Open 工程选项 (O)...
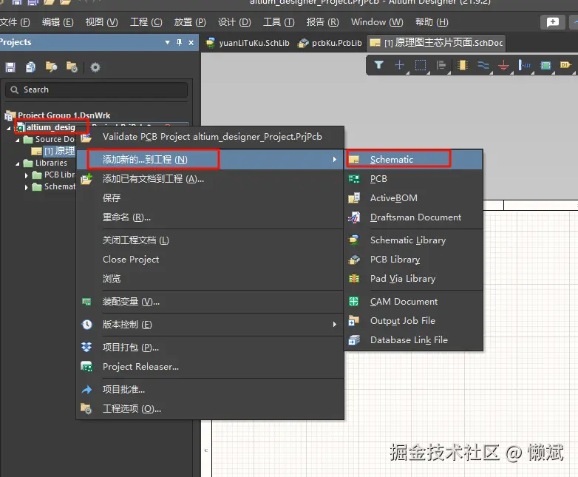Image resolution: width=578 pixels, height=477 pixels. 211,409
